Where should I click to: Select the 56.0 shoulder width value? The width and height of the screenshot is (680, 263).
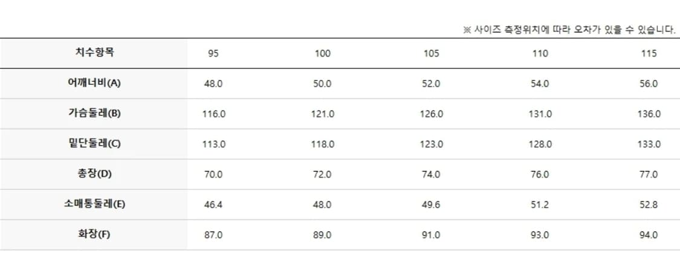(x=649, y=83)
